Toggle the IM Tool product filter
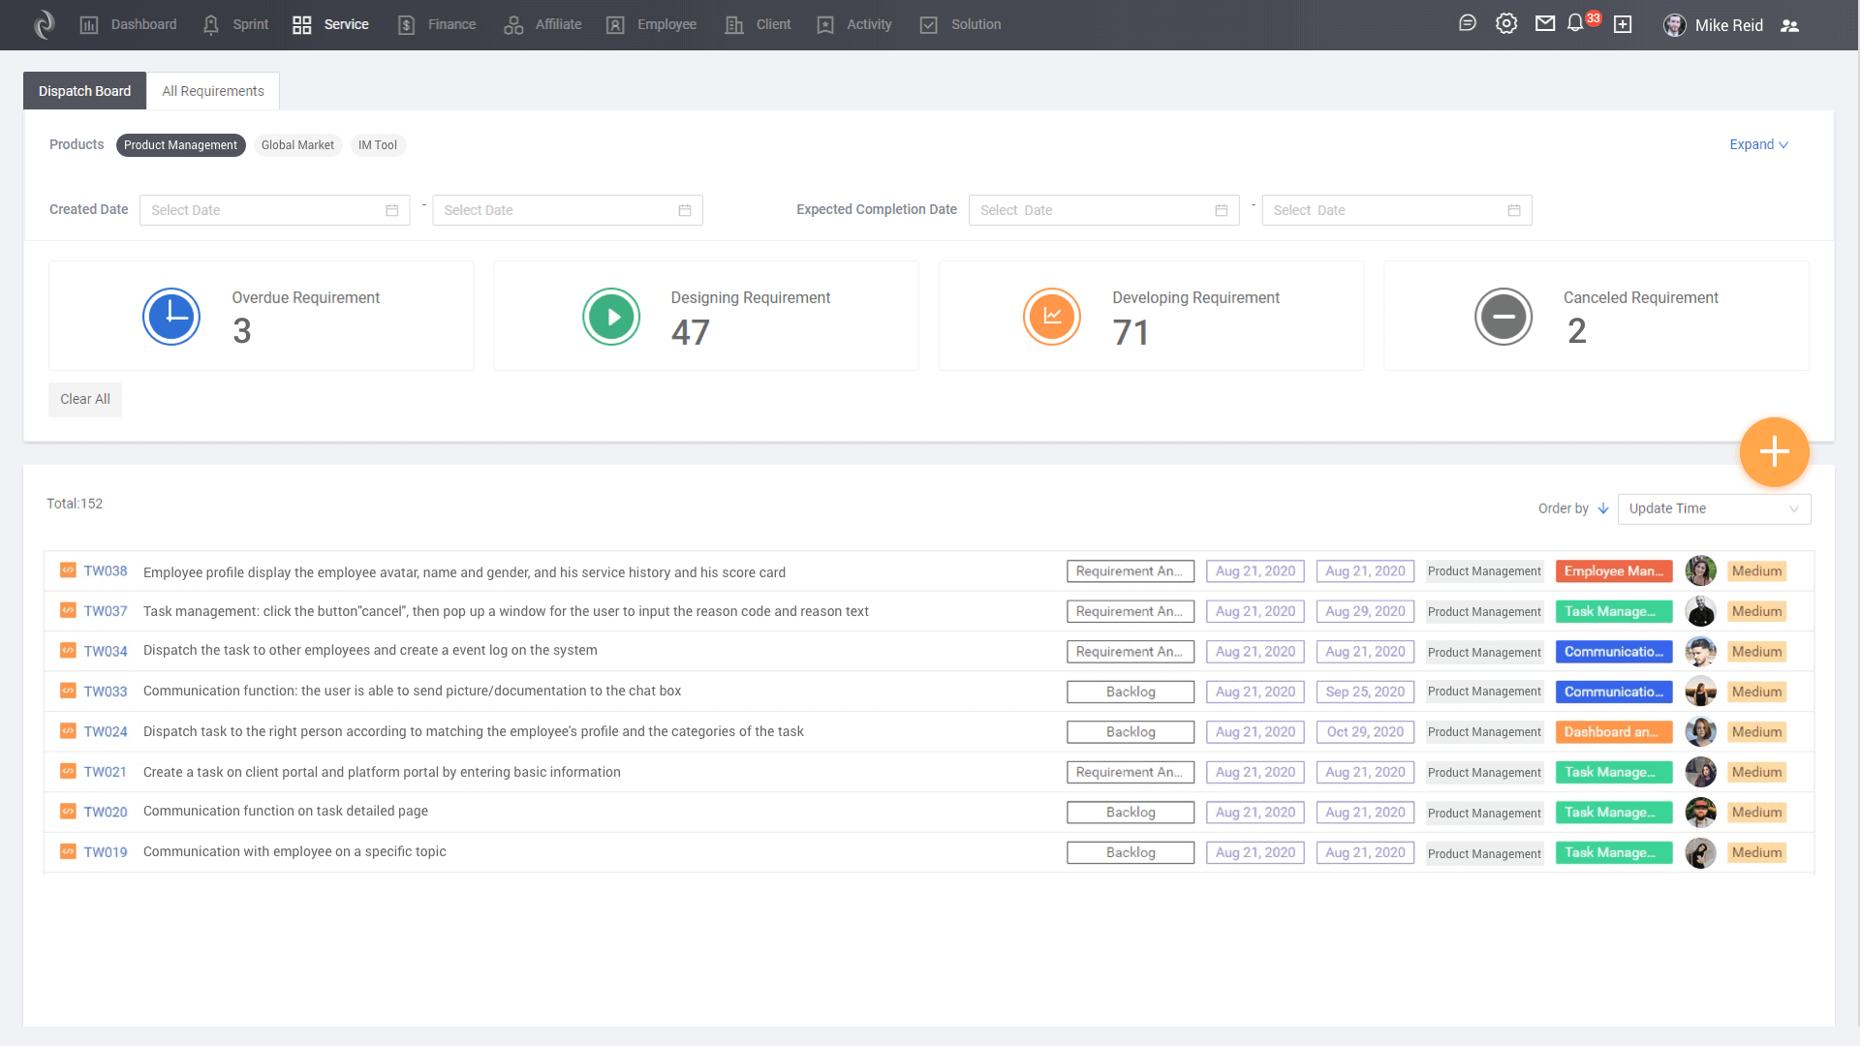The width and height of the screenshot is (1860, 1046). (378, 145)
